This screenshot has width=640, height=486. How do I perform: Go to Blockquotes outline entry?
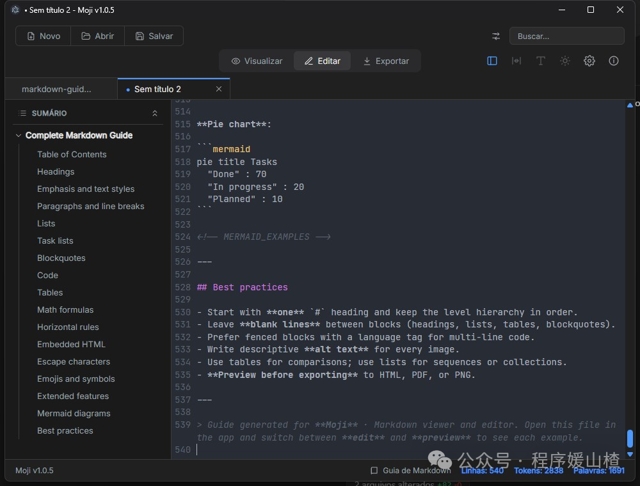pyautogui.click(x=61, y=258)
